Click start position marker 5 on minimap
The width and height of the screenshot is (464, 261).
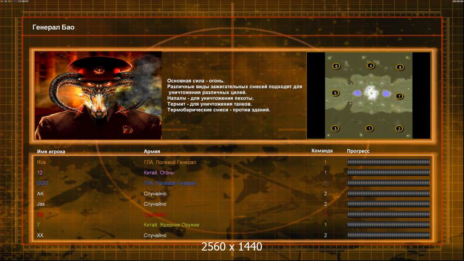335,93
